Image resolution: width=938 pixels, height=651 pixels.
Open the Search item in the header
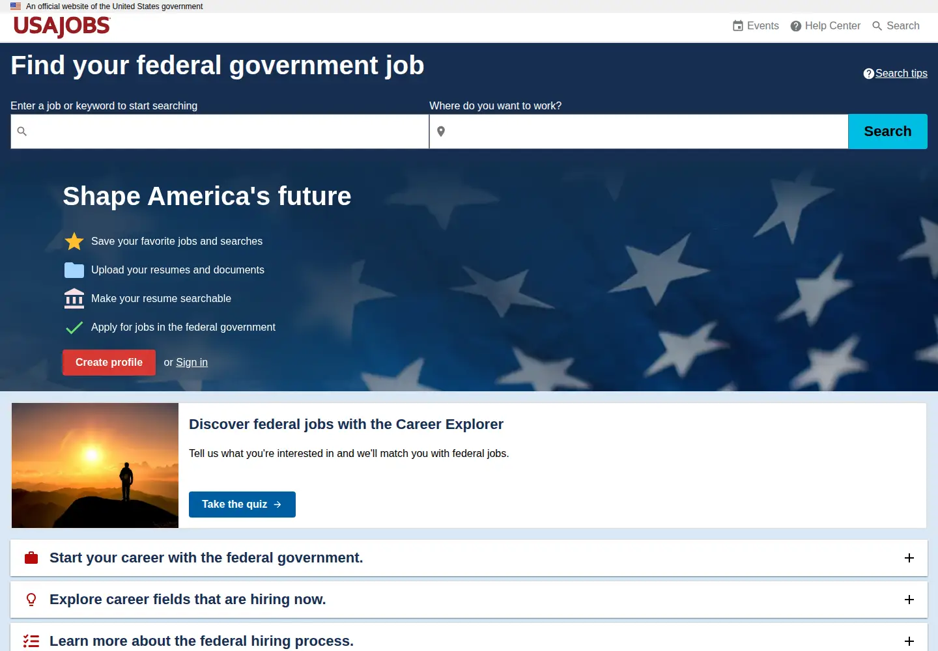(896, 26)
